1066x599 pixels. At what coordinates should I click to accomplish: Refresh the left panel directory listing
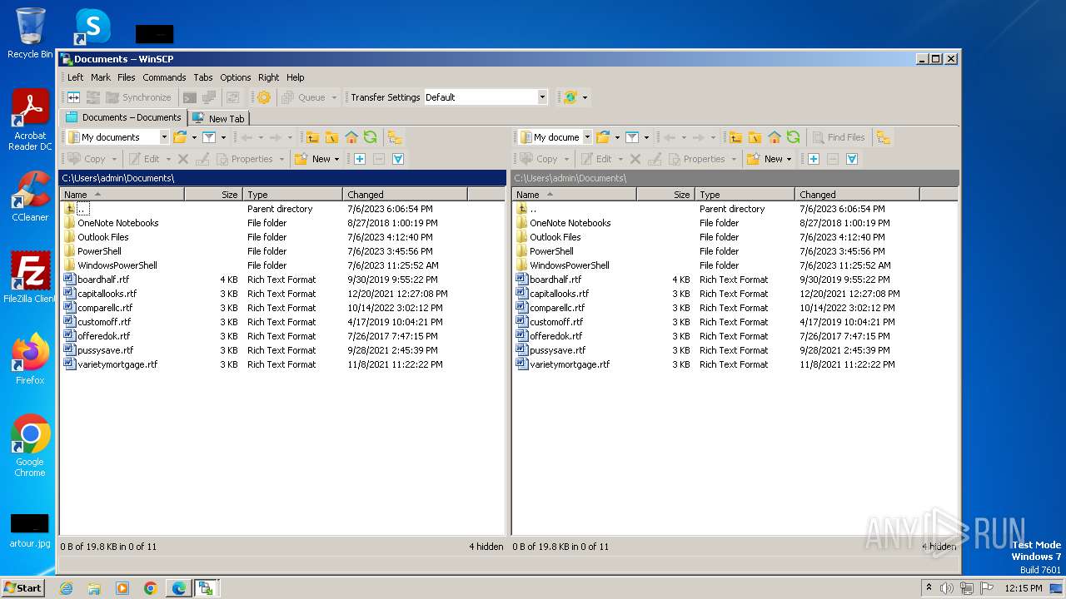[370, 137]
